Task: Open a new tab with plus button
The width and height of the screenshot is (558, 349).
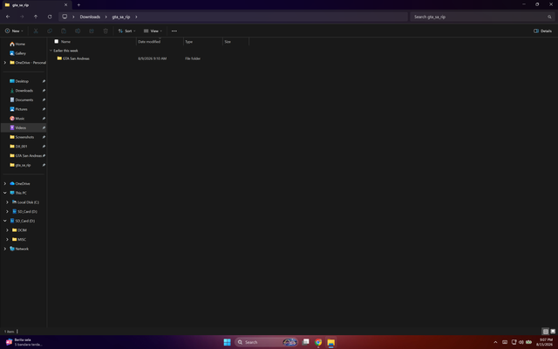Action: tap(78, 5)
